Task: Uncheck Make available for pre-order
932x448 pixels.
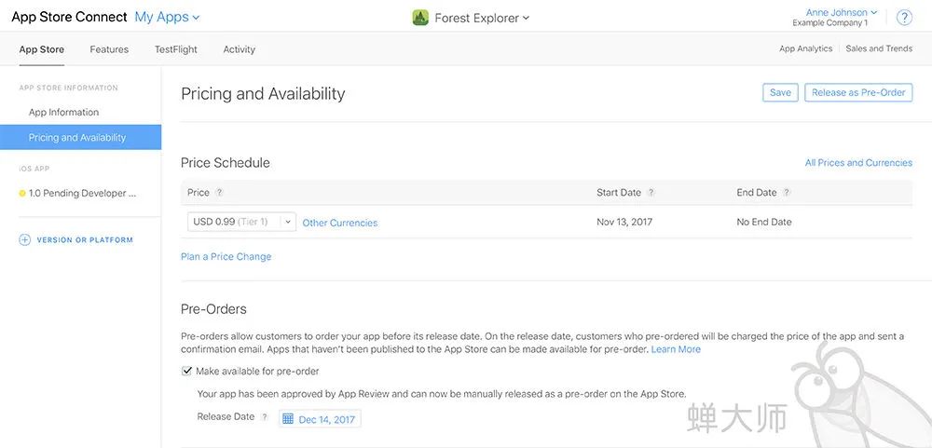Action: [186, 371]
